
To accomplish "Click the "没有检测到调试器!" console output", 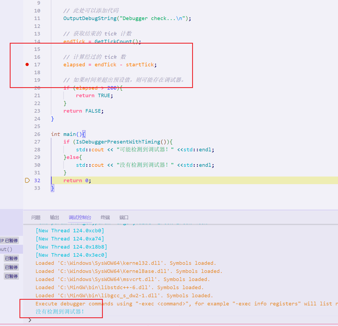I will [x=60, y=312].
